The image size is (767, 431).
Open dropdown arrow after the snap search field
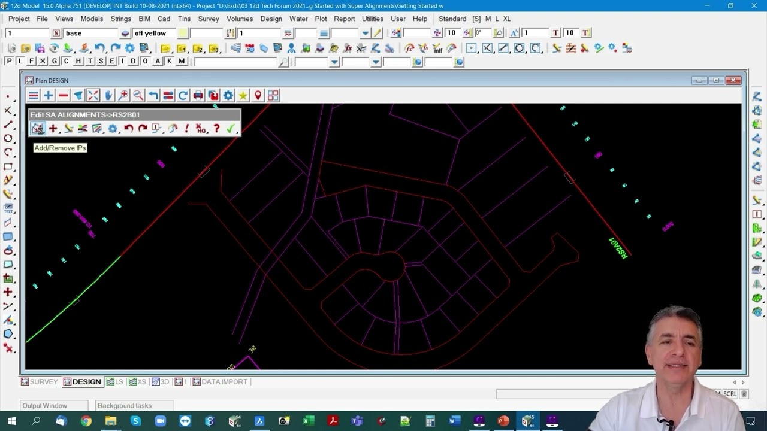(334, 62)
